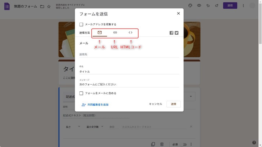Edit the message text field
Image resolution: width=262 pixels, height=147 pixels.
coord(129,84)
